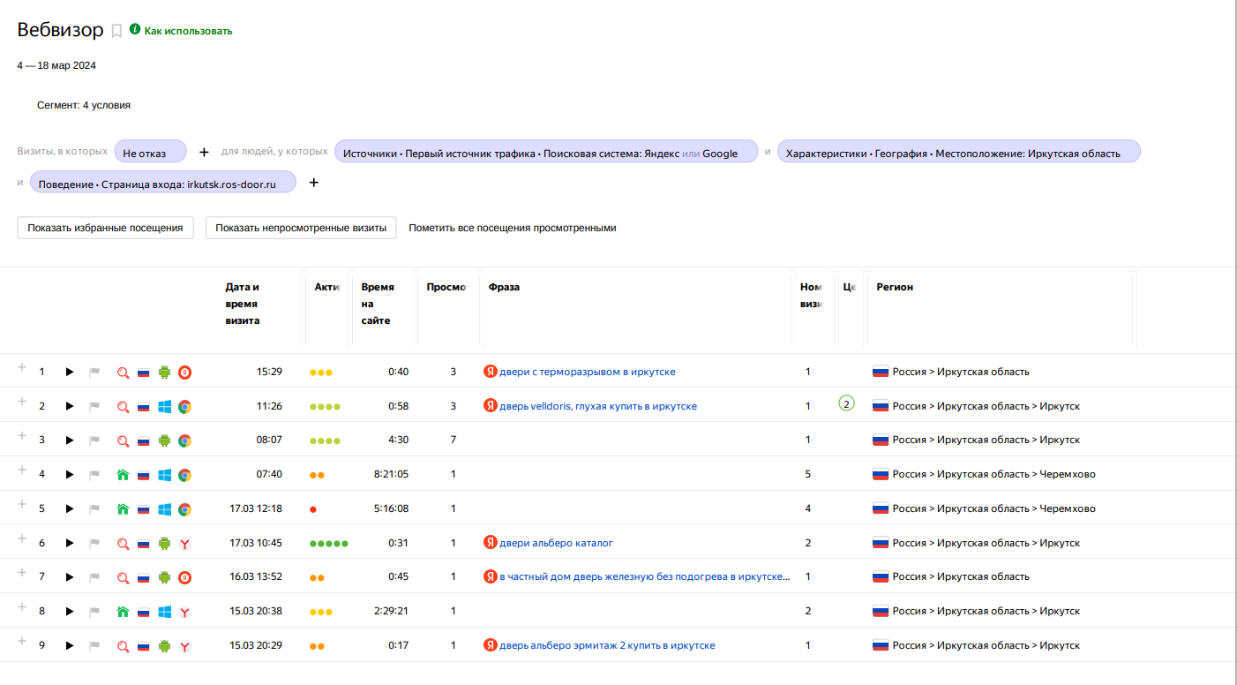Play the recording of visit 1
Image resolution: width=1237 pixels, height=685 pixels.
[x=70, y=373]
